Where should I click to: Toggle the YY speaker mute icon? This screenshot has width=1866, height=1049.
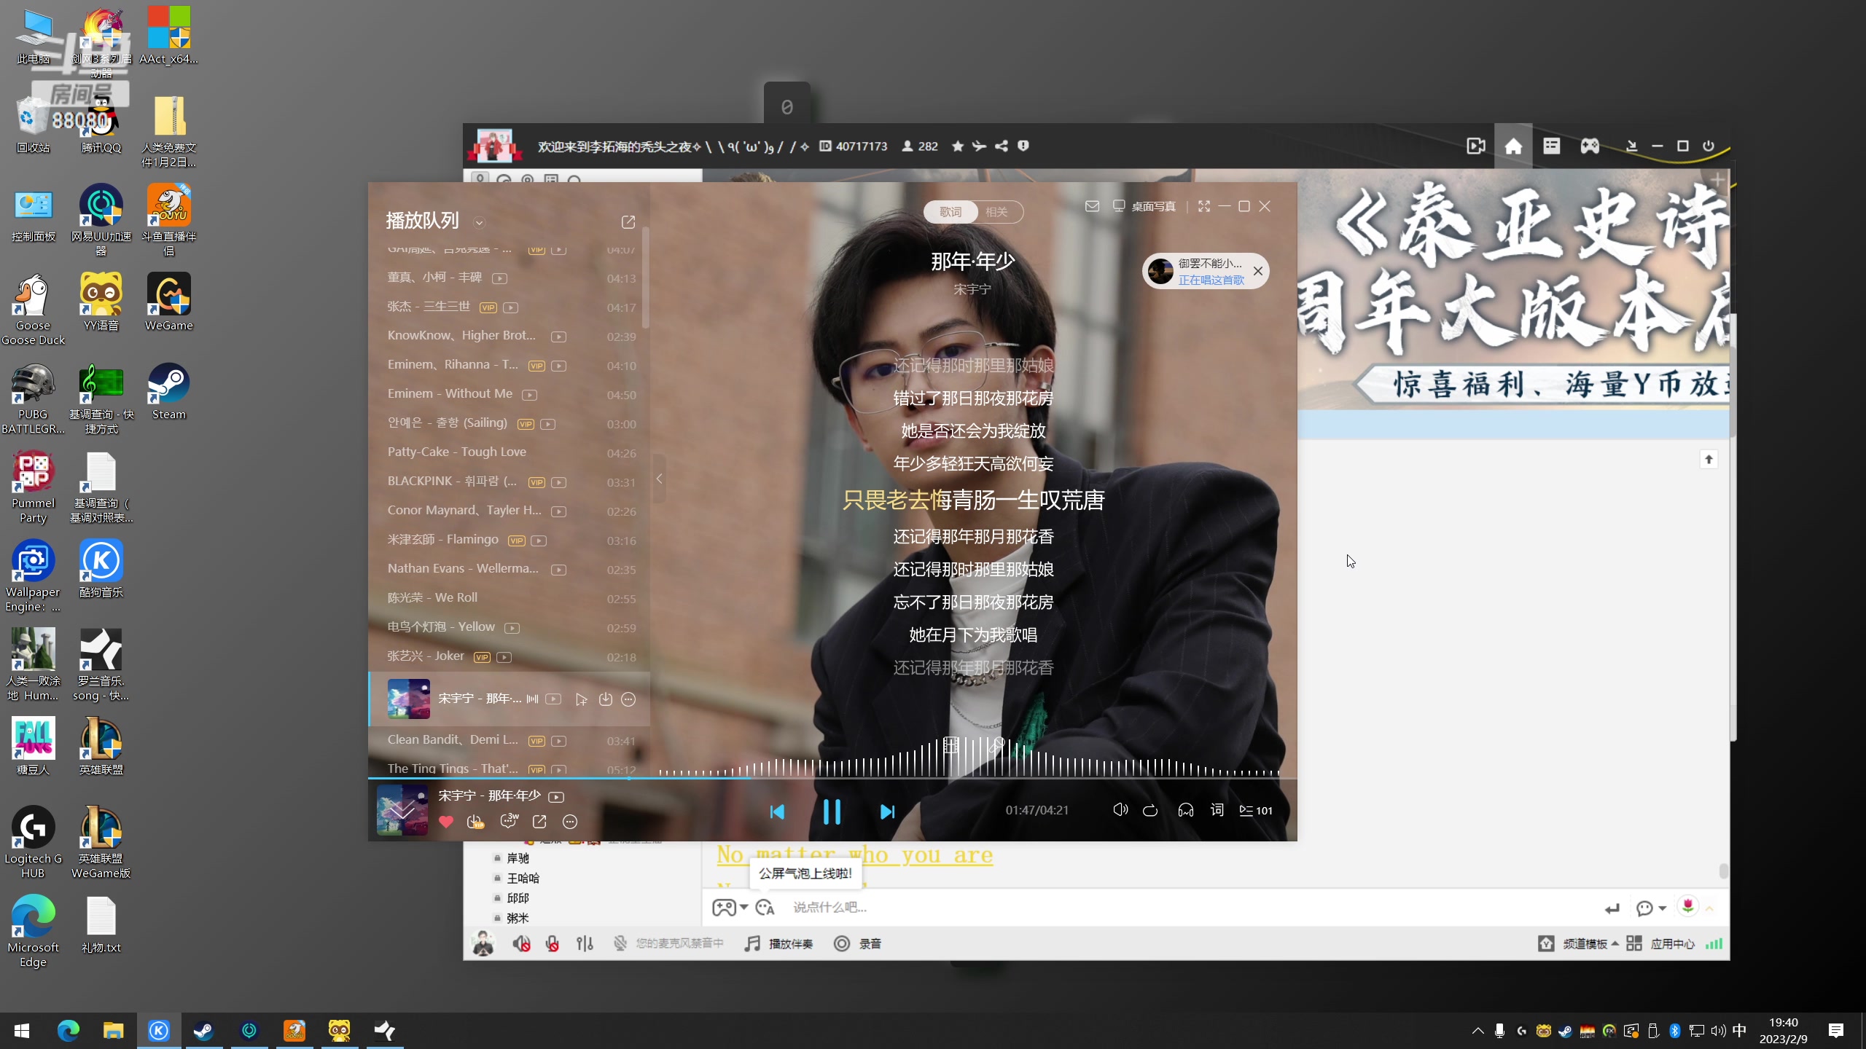pyautogui.click(x=520, y=944)
